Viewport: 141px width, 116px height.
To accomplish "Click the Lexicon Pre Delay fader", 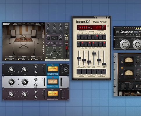I will 104,64.
